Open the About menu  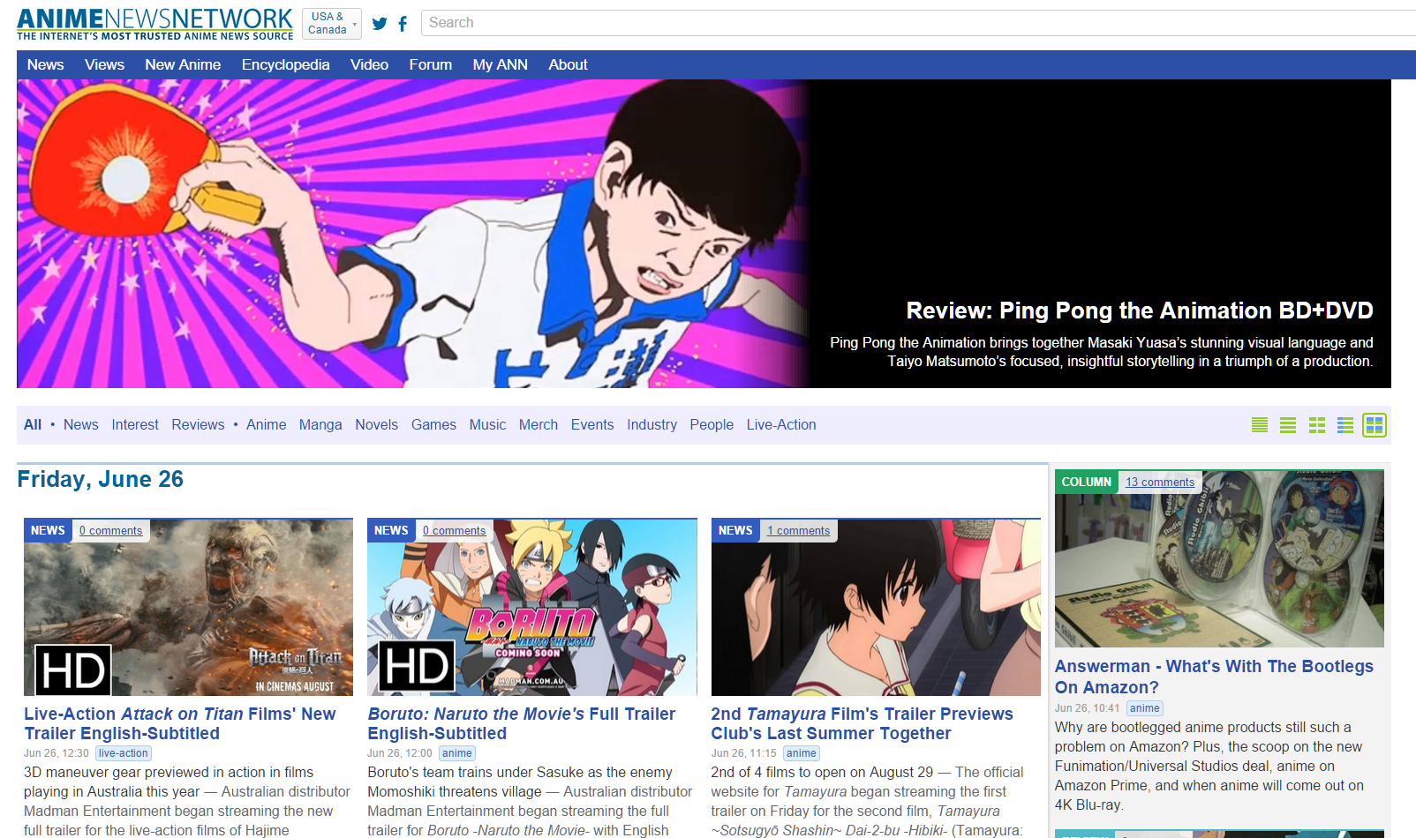click(568, 64)
